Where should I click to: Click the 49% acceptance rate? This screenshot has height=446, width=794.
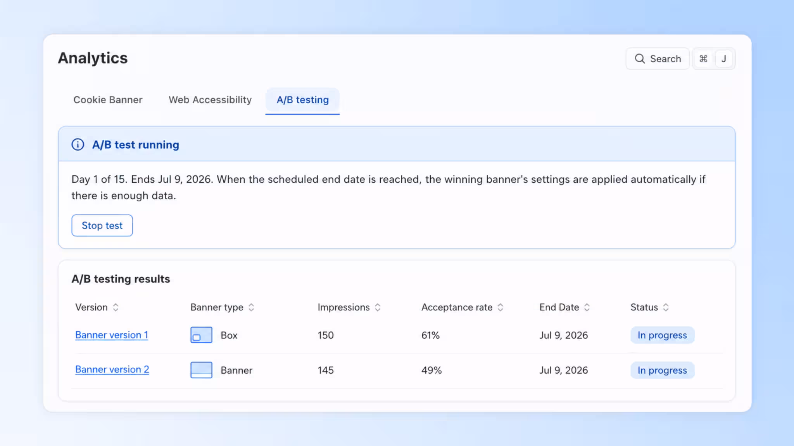432,371
